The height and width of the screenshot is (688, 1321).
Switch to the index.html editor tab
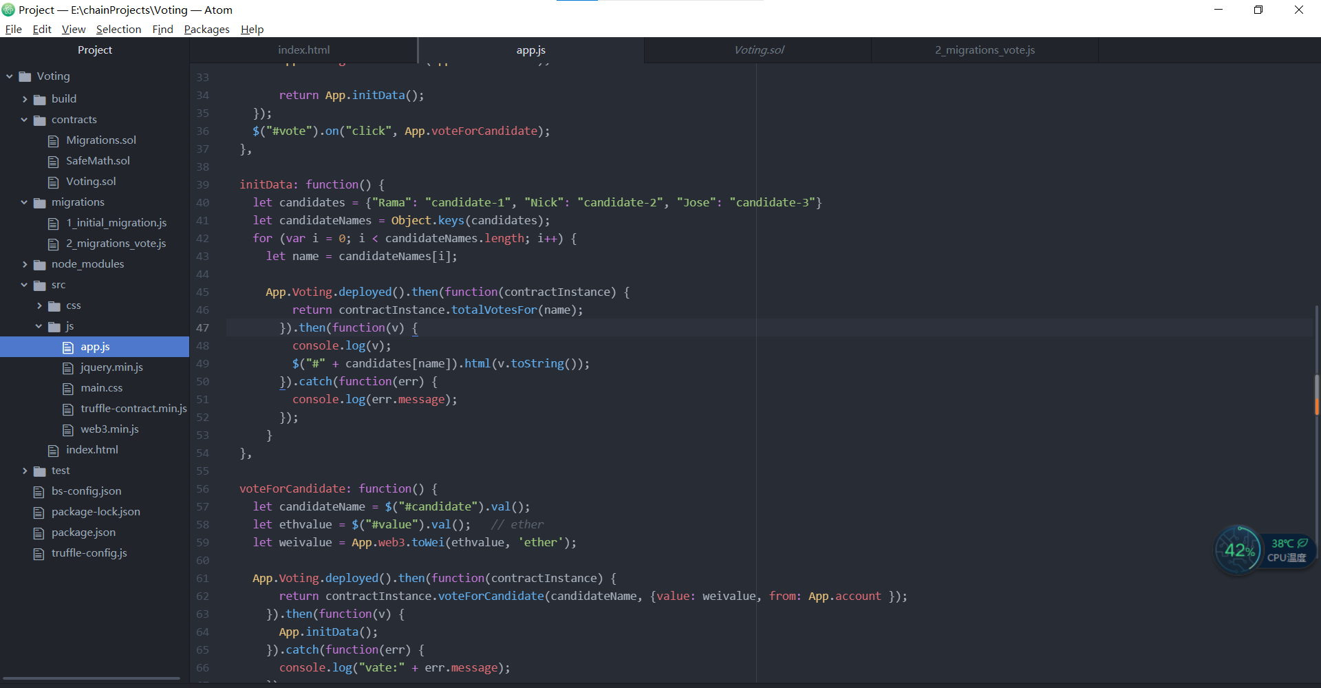(x=303, y=50)
